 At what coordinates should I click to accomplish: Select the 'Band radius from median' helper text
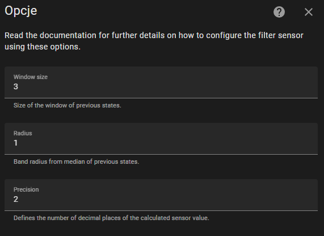(76, 162)
